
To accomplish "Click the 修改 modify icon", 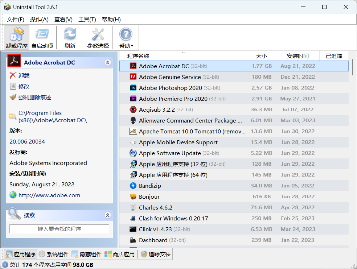I will coord(13,86).
